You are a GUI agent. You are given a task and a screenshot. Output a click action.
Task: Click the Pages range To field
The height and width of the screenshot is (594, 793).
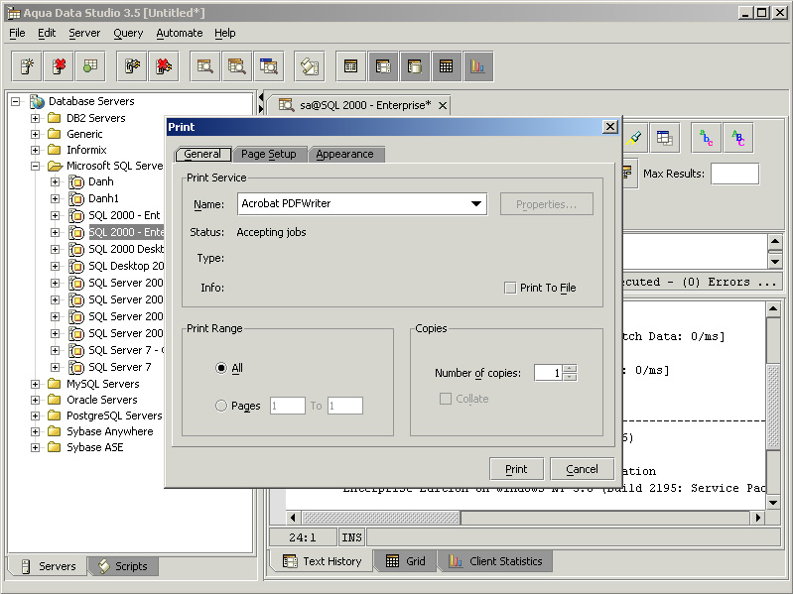click(345, 406)
